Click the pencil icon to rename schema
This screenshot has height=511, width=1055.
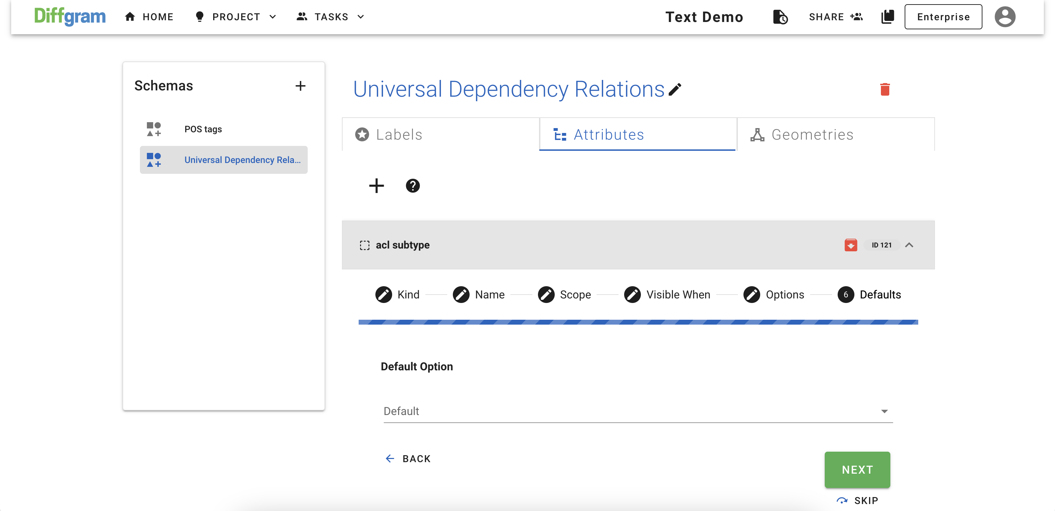[x=674, y=89]
